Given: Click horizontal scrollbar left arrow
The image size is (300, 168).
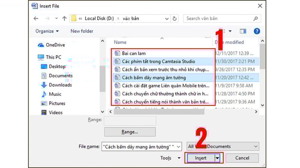Looking at the screenshot, I should (111, 112).
